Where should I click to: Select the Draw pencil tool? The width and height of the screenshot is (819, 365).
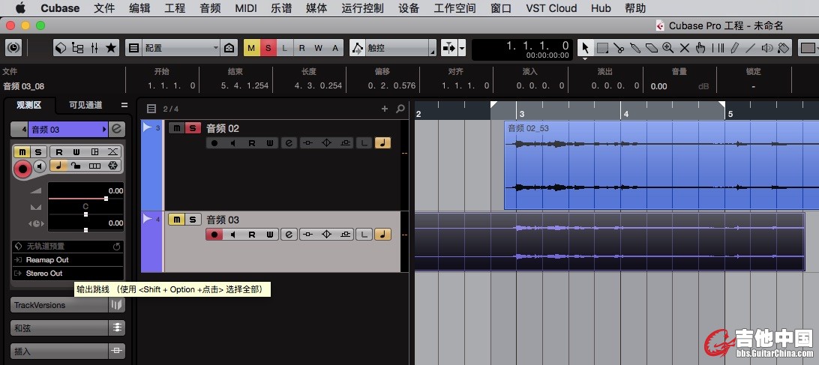click(734, 48)
